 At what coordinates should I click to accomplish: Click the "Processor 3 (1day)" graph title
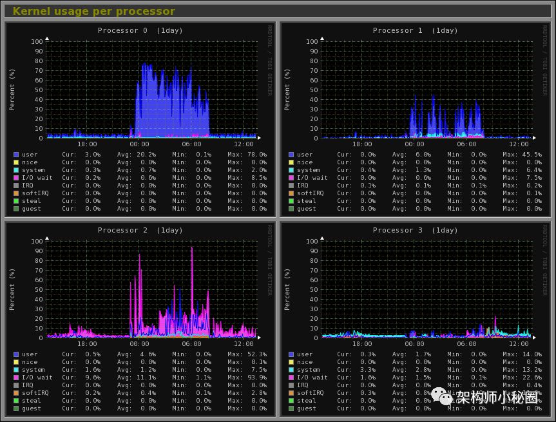(x=415, y=230)
